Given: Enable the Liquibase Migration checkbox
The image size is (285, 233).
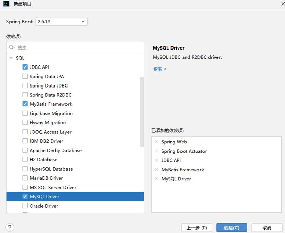Looking at the screenshot, I should (x=25, y=113).
